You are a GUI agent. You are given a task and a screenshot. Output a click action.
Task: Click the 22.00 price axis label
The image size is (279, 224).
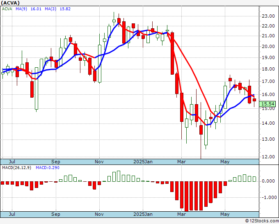268,26
